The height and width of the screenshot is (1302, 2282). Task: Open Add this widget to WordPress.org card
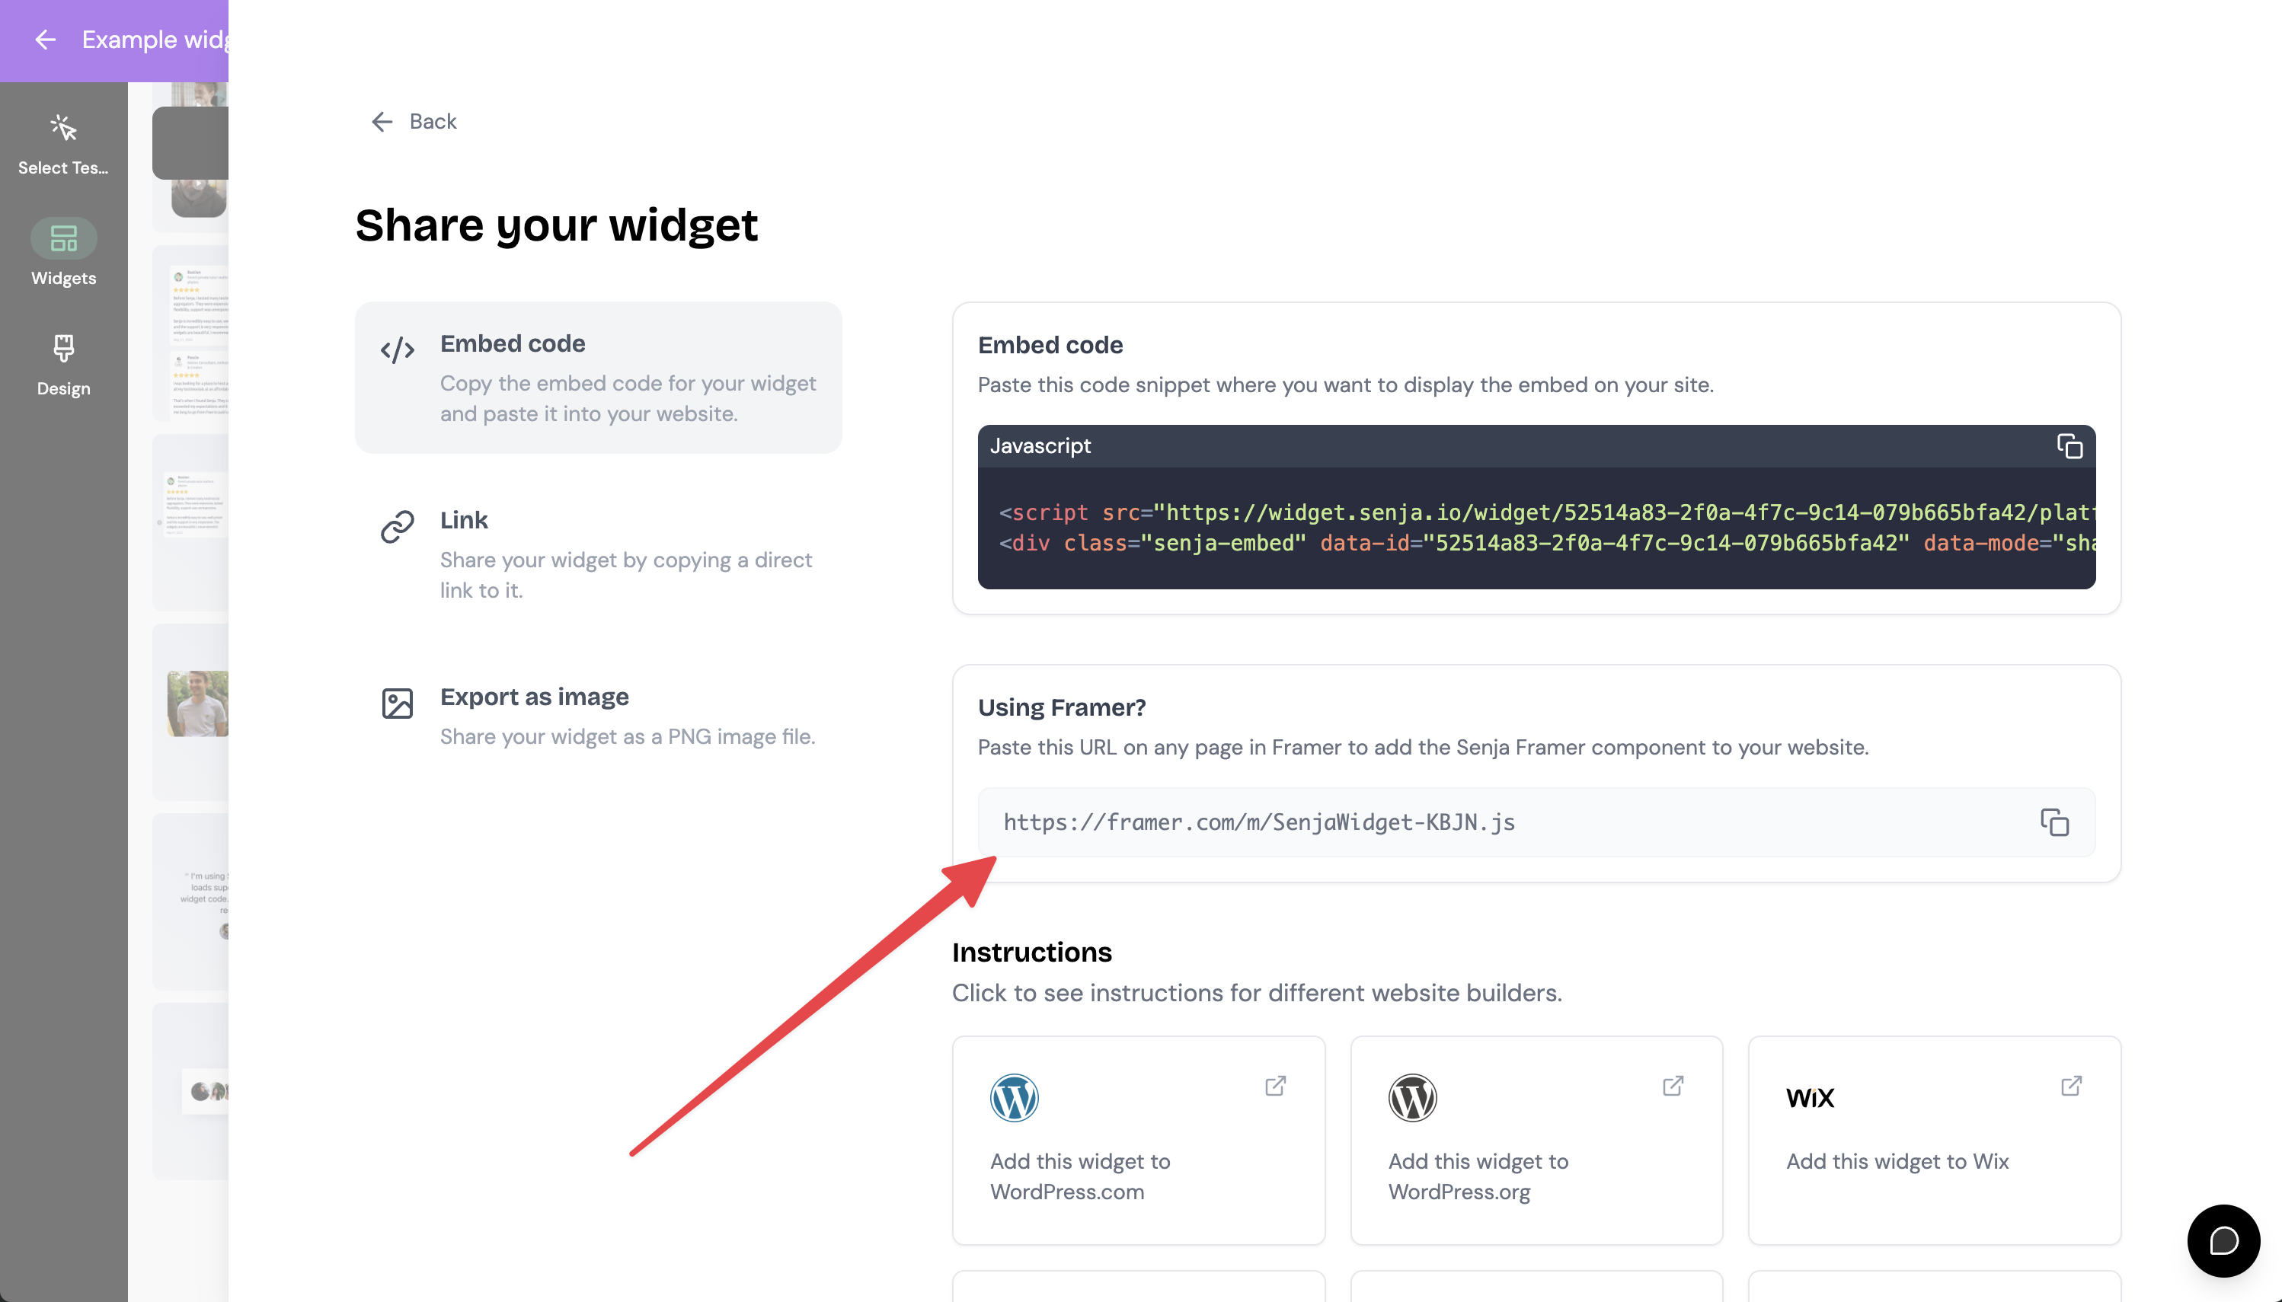tap(1536, 1140)
